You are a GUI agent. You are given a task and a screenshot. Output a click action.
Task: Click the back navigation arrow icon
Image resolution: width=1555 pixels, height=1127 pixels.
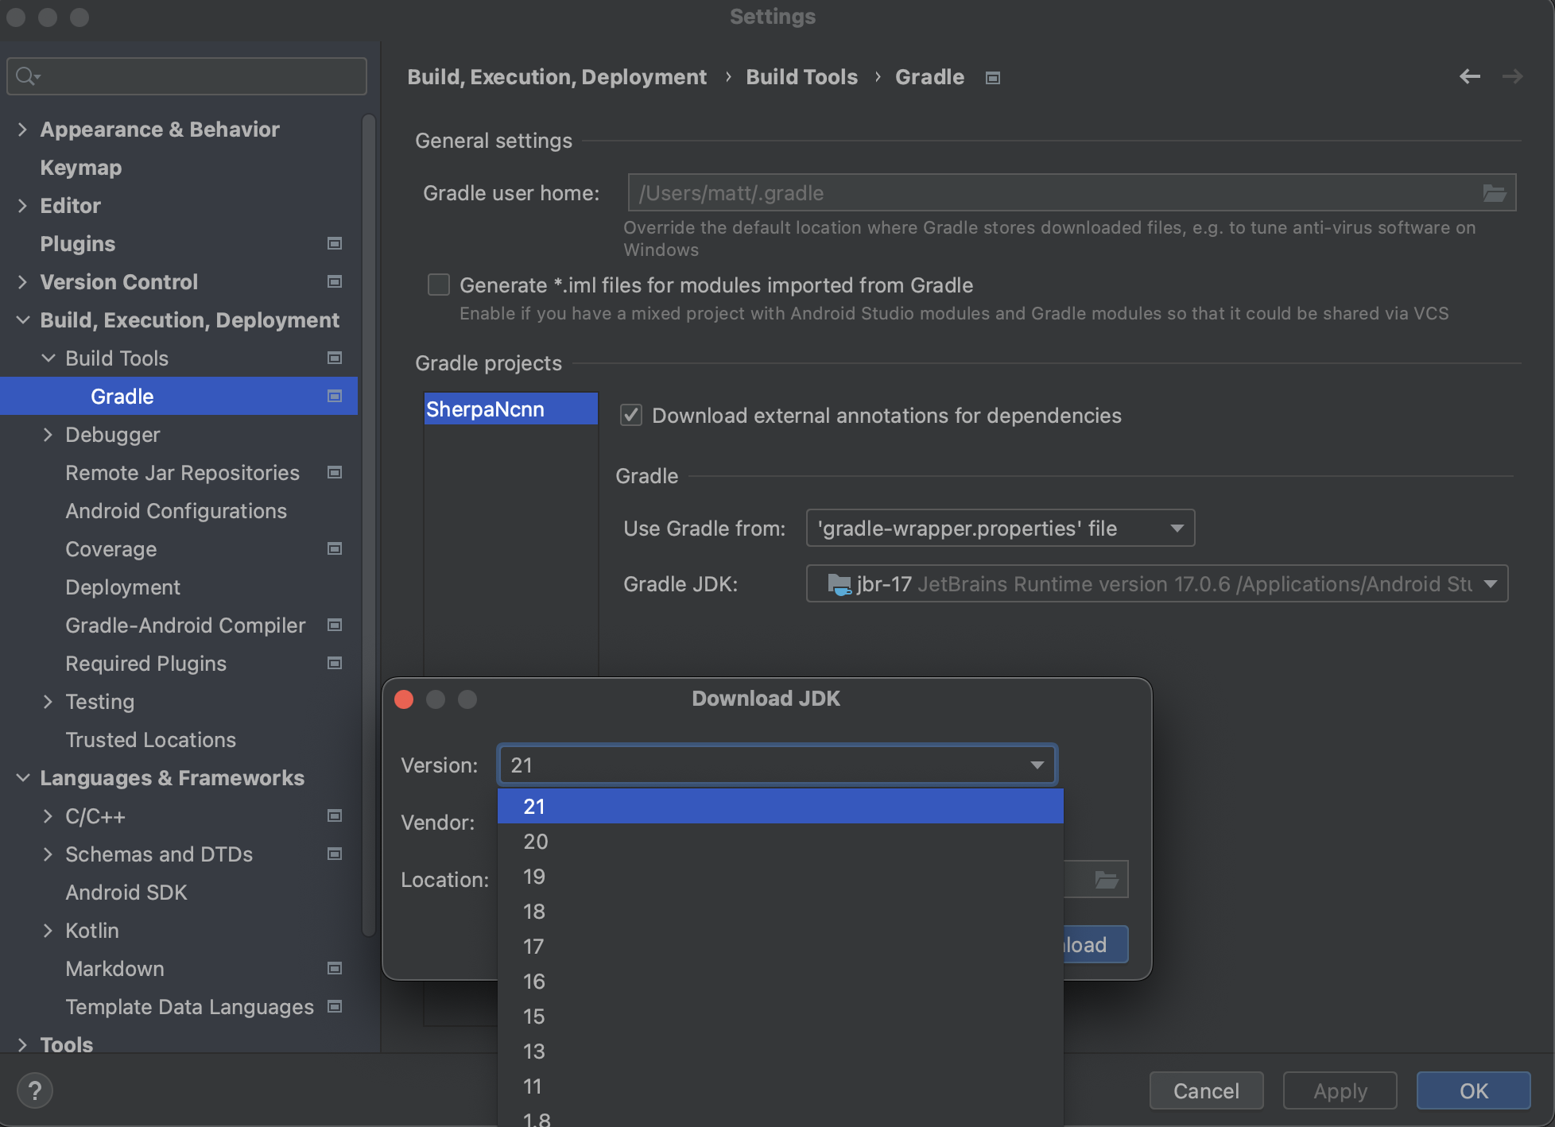pos(1469,75)
